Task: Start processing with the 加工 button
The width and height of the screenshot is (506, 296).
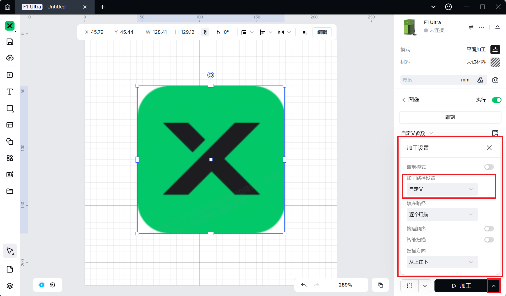Action: click(x=461, y=286)
